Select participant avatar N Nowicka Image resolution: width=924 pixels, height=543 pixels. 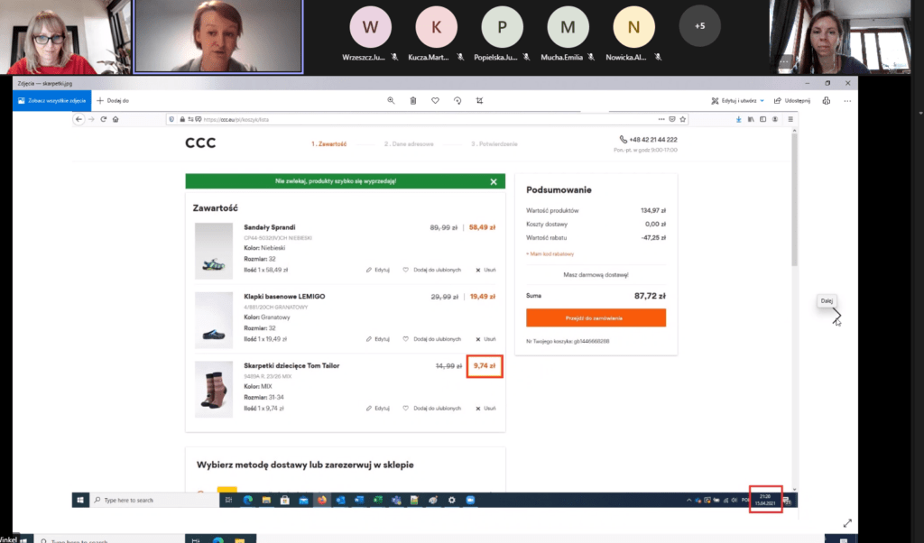pyautogui.click(x=633, y=26)
